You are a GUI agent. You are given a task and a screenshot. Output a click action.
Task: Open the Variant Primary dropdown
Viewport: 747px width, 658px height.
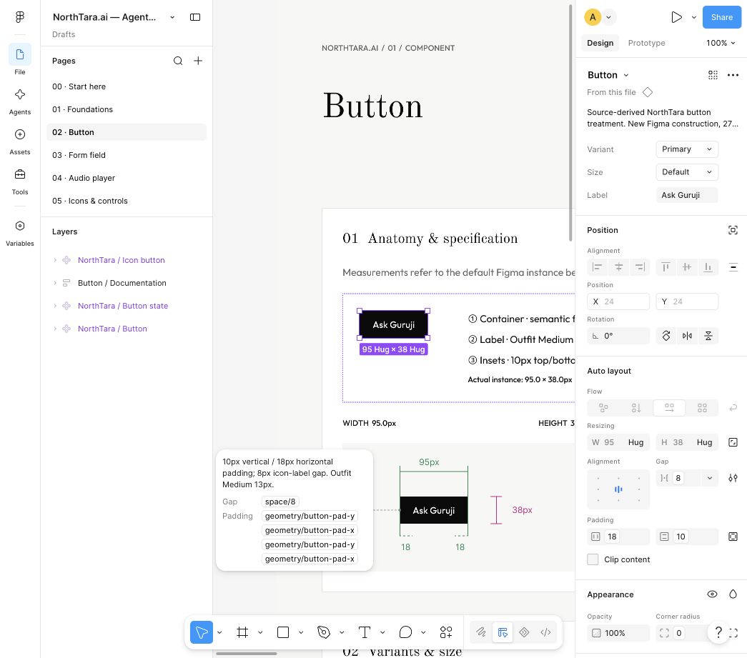coord(686,149)
